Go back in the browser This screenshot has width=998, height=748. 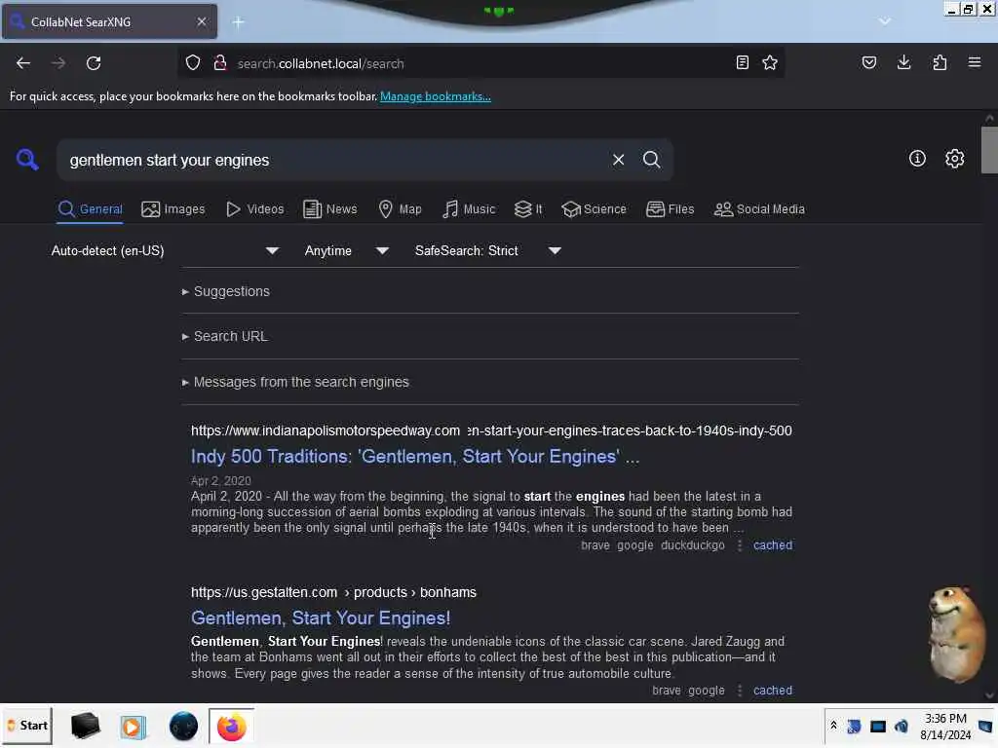(x=23, y=63)
